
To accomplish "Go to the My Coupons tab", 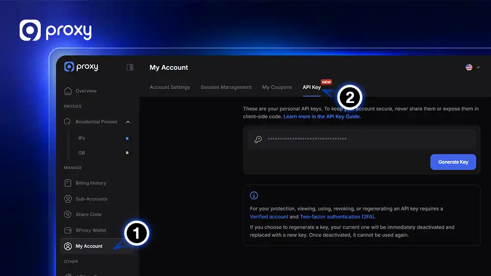I will 277,87.
